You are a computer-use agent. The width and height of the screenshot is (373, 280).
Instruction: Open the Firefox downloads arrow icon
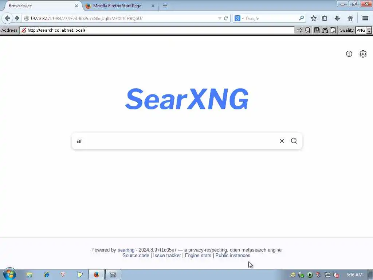coord(337,18)
